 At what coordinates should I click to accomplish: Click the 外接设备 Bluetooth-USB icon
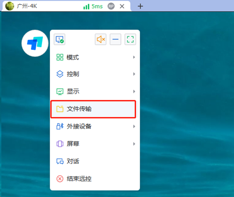coord(60,126)
